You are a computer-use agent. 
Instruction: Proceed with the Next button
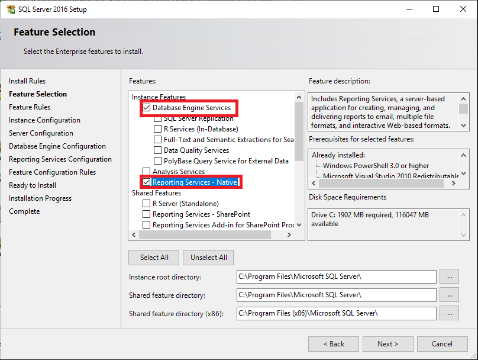tap(387, 344)
